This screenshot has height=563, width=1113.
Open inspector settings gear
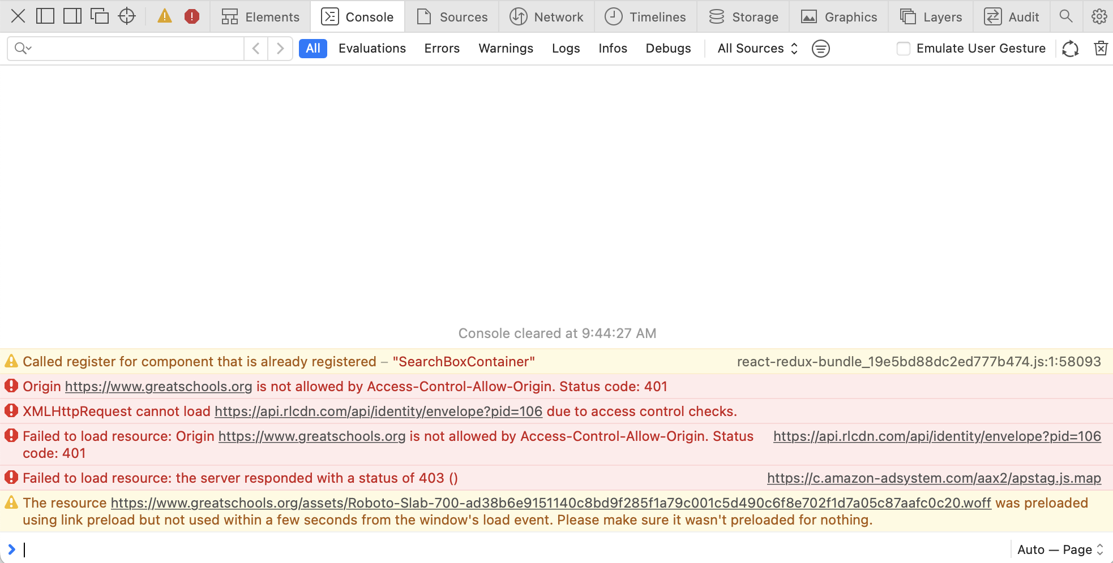pos(1099,16)
